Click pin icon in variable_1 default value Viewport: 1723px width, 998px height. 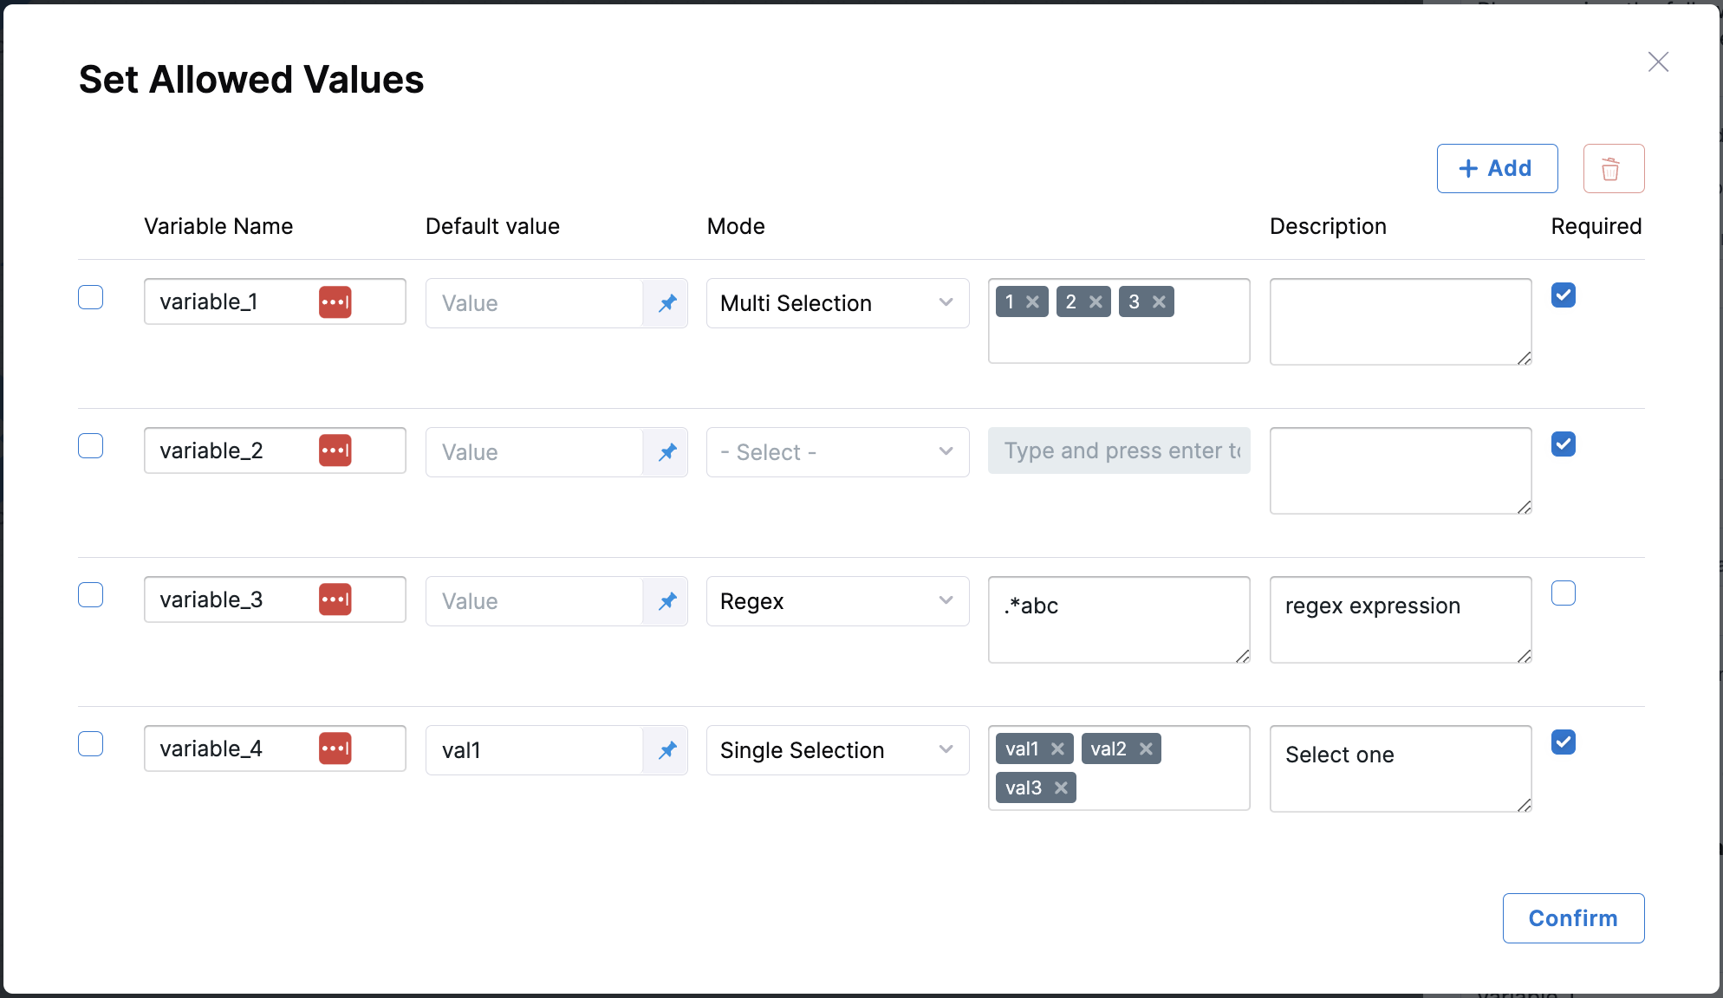point(666,303)
